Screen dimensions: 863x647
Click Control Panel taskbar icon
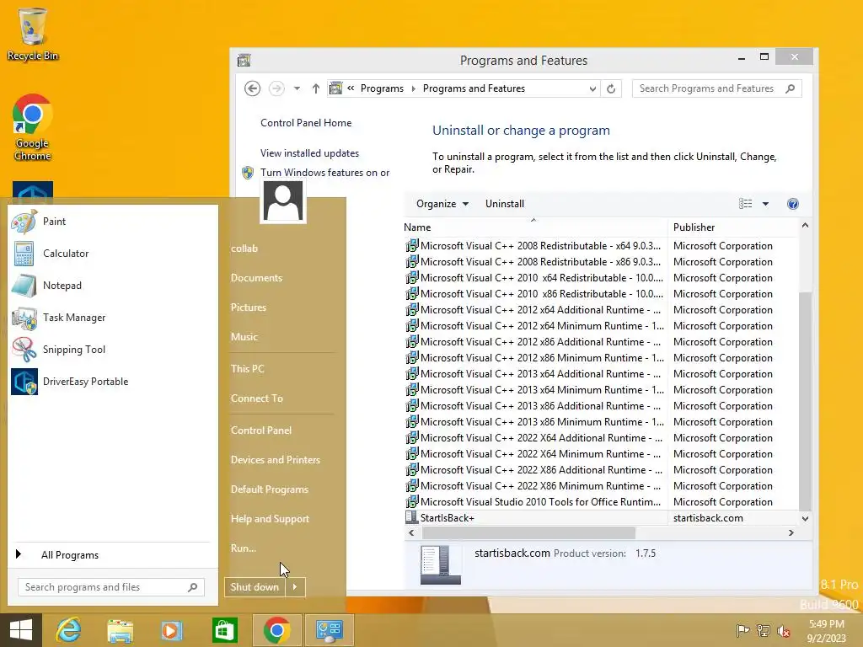coord(330,630)
